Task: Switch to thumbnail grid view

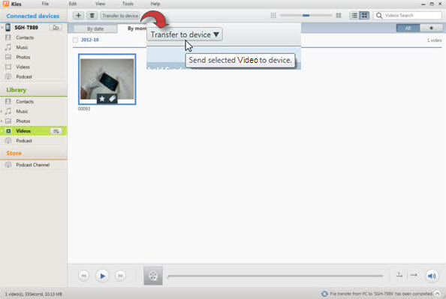Action: click(x=364, y=15)
